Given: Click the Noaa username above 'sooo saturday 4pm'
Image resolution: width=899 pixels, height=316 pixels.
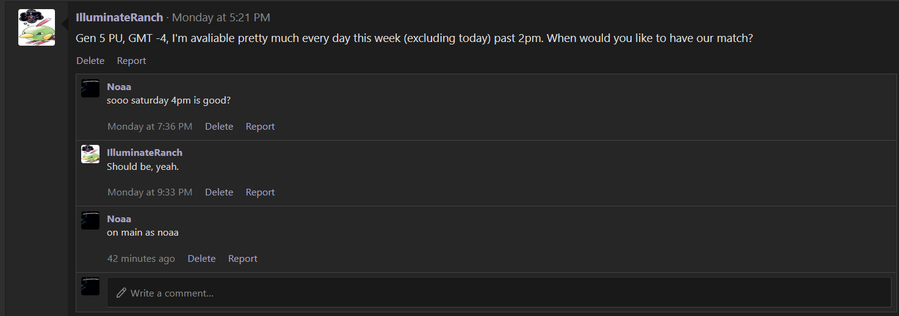Looking at the screenshot, I should point(119,86).
